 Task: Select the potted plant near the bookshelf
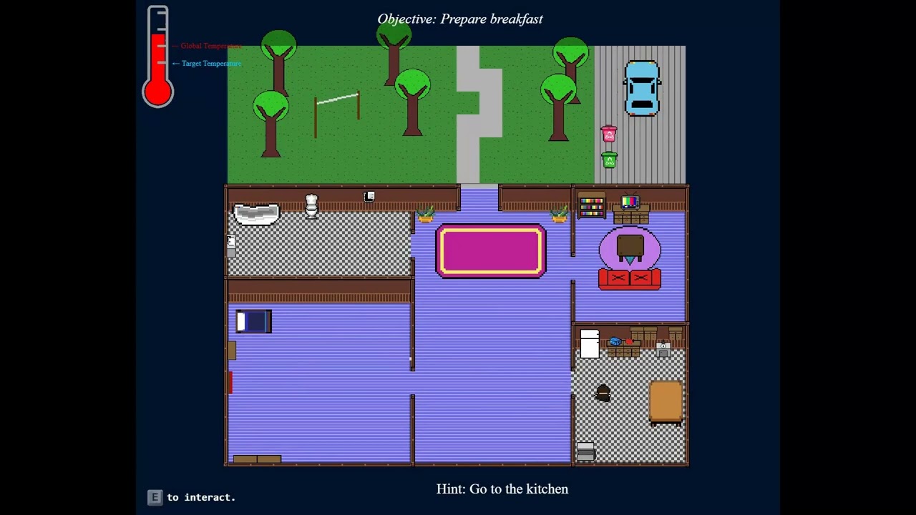pos(559,214)
